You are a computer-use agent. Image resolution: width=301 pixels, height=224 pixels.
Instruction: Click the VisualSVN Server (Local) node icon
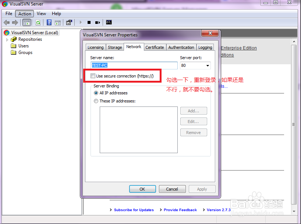[x=7, y=33]
